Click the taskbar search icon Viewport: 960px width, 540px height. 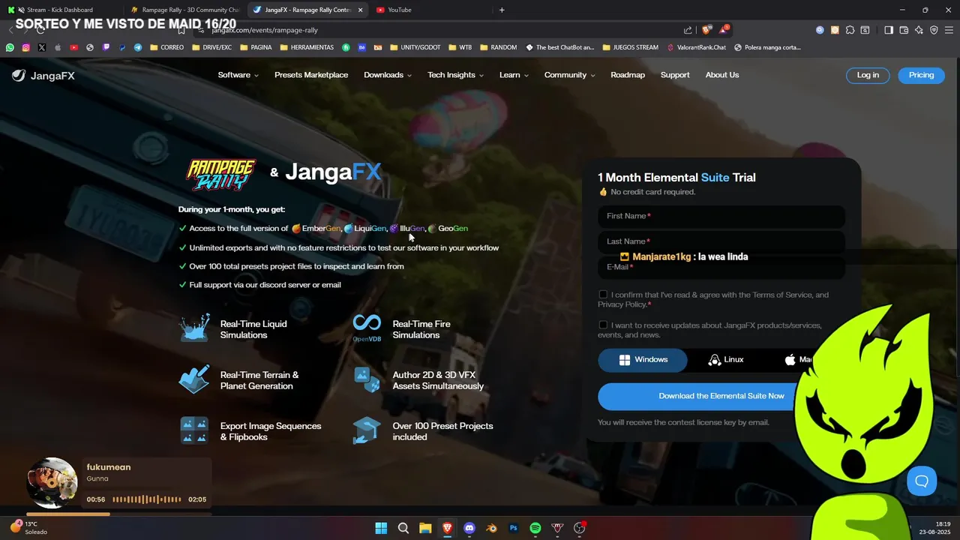(403, 528)
